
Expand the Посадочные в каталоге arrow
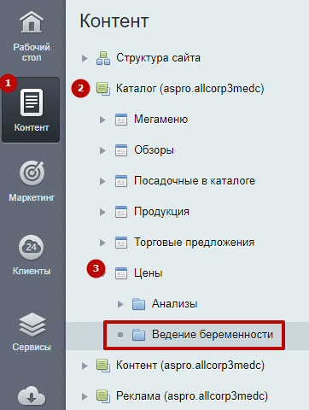[102, 181]
